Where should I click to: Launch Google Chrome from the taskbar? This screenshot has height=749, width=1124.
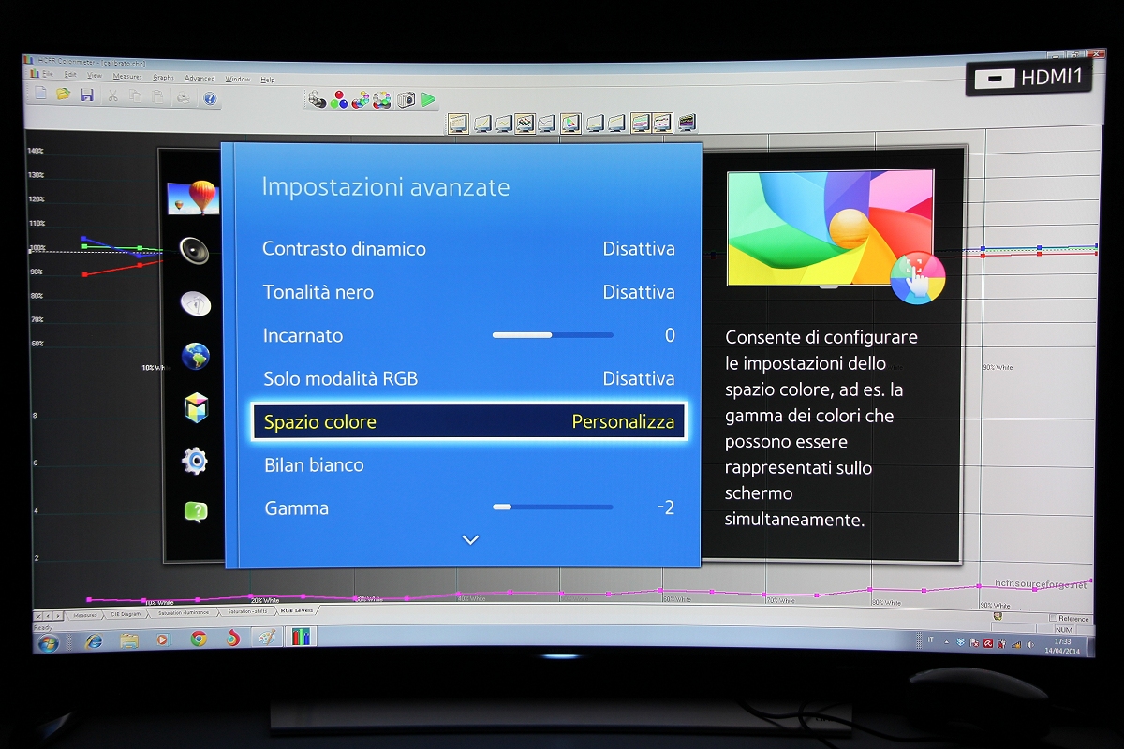pos(199,639)
